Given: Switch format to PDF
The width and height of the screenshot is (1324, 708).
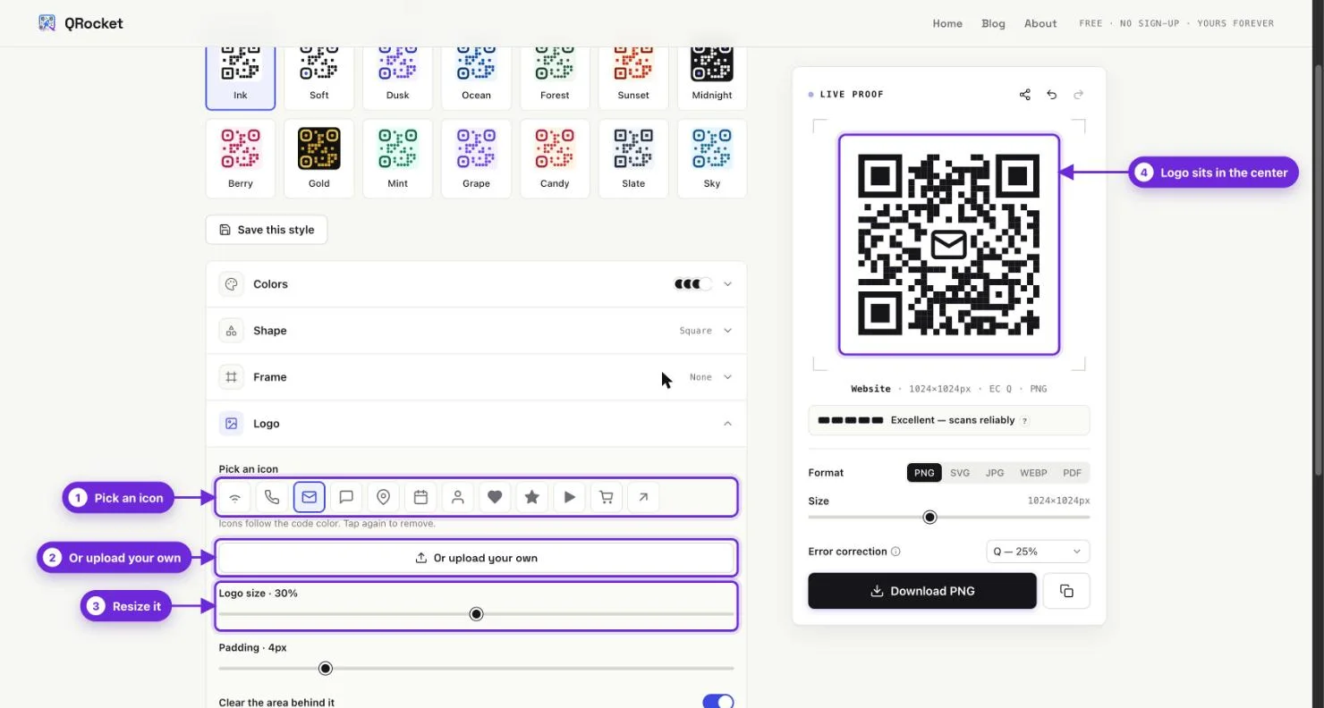Looking at the screenshot, I should 1073,473.
